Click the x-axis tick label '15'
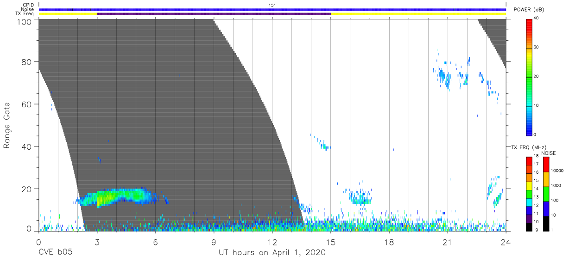The height and width of the screenshot is (262, 569). pyautogui.click(x=330, y=242)
